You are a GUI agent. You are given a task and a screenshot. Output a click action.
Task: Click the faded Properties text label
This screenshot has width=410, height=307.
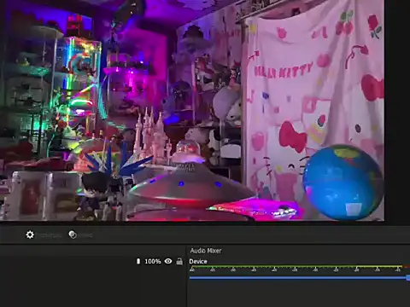click(50, 235)
